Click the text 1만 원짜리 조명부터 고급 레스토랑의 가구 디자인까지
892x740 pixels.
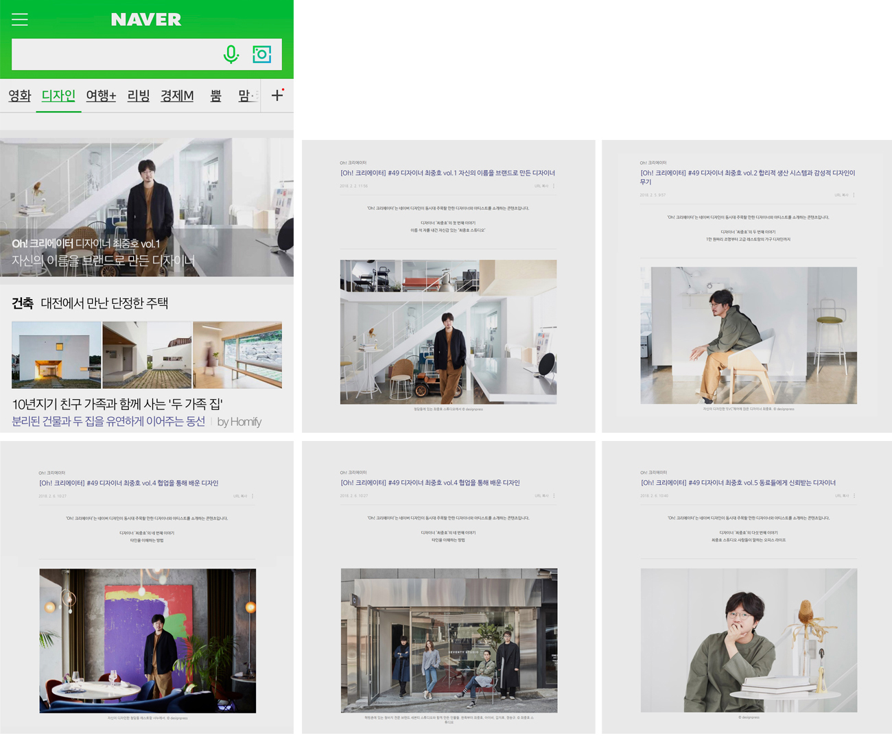(748, 239)
